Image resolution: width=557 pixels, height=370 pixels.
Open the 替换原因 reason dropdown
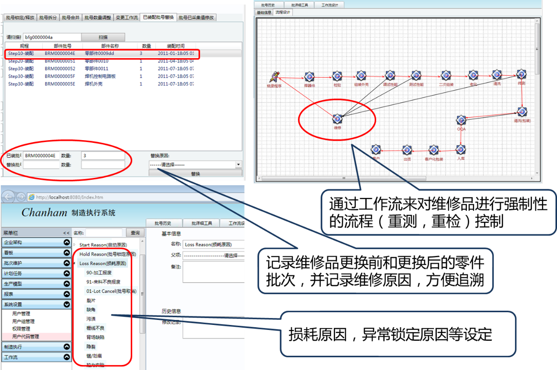coord(238,165)
